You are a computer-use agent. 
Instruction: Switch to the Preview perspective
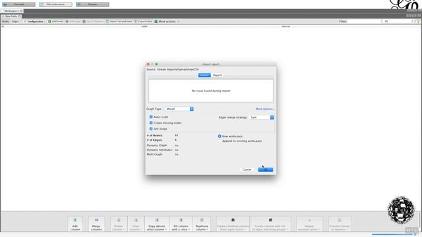tap(92, 5)
